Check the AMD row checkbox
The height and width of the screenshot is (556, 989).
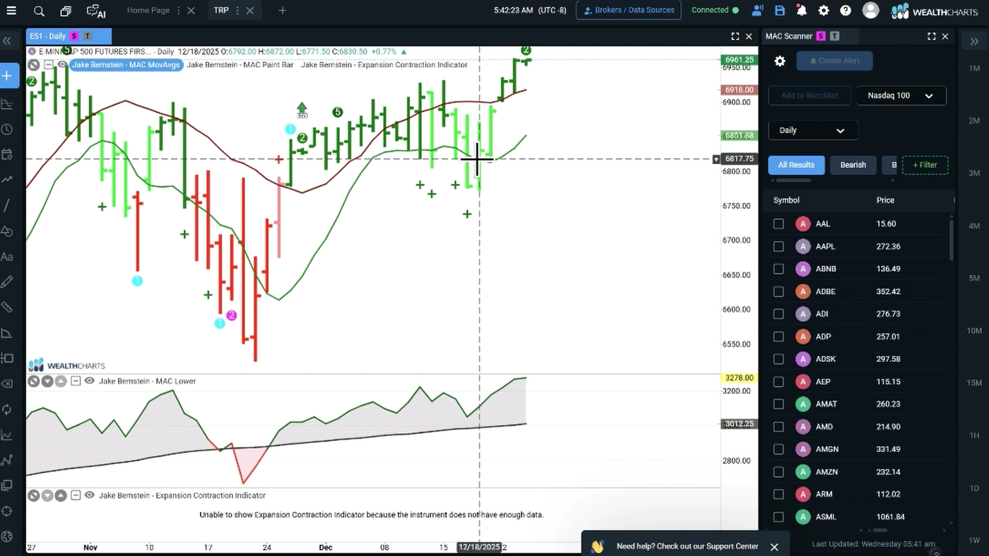pos(778,427)
